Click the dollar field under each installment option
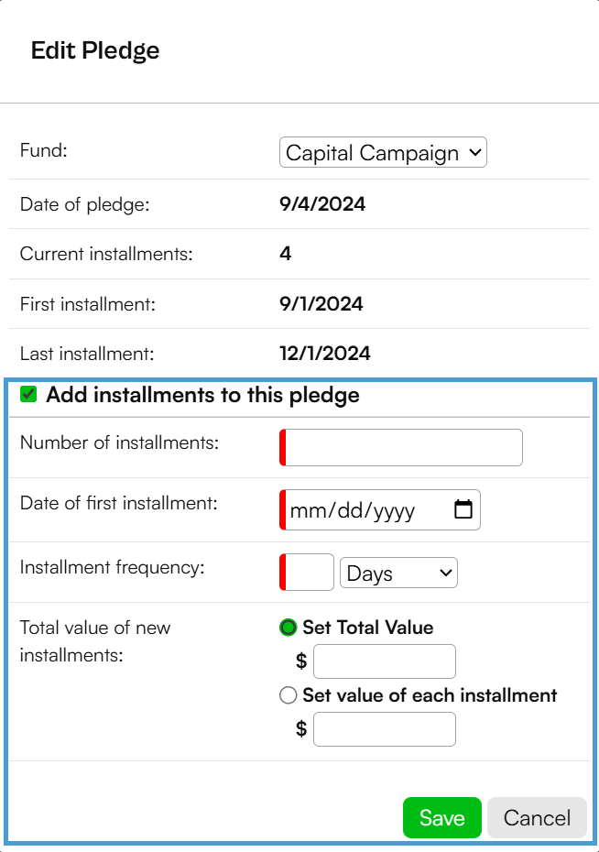This screenshot has height=852, width=599. (x=385, y=729)
